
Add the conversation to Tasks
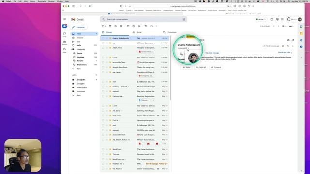point(139,26)
